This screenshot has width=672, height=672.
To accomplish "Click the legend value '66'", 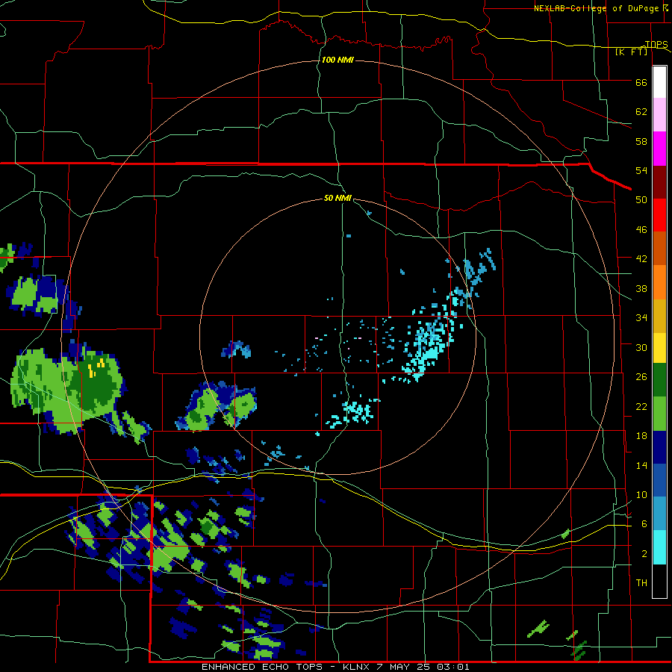I will point(641,82).
